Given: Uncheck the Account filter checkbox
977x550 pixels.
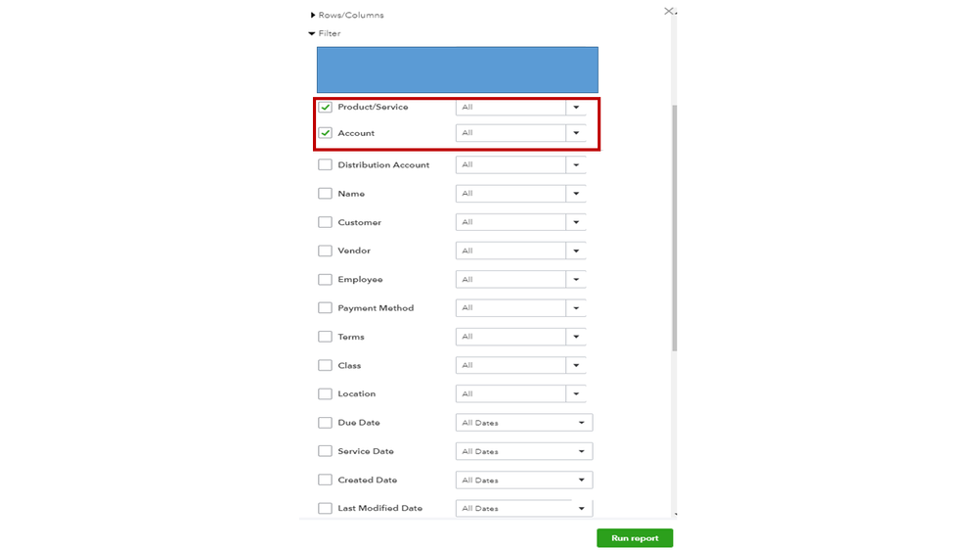Looking at the screenshot, I should [x=326, y=133].
